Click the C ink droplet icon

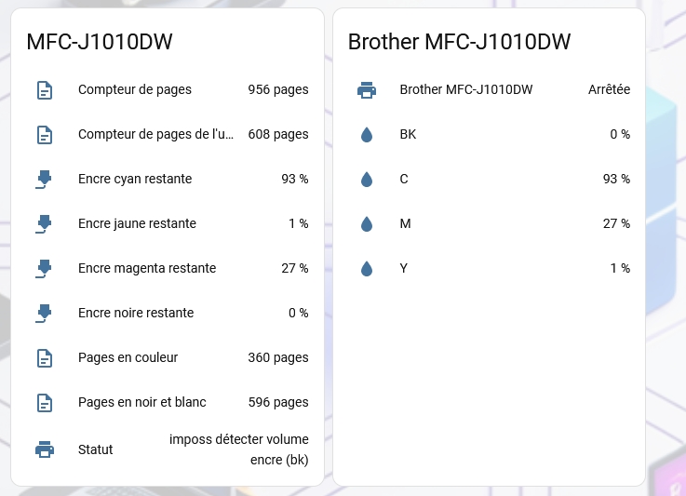(x=367, y=179)
